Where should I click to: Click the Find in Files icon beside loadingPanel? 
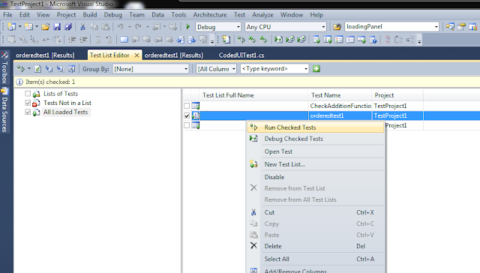point(337,27)
